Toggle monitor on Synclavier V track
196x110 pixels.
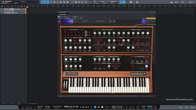tap(12, 9)
